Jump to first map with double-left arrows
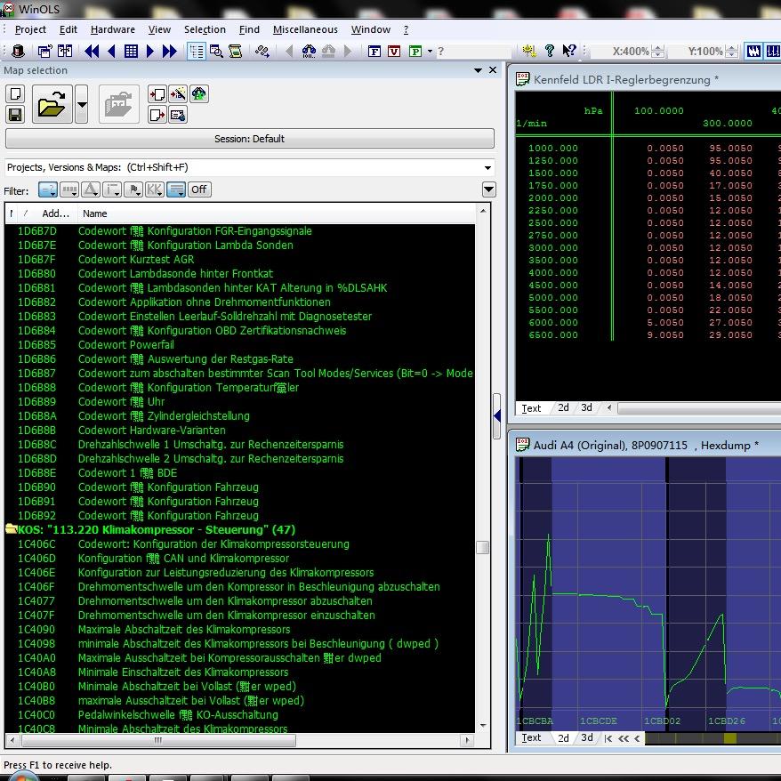 tap(92, 52)
